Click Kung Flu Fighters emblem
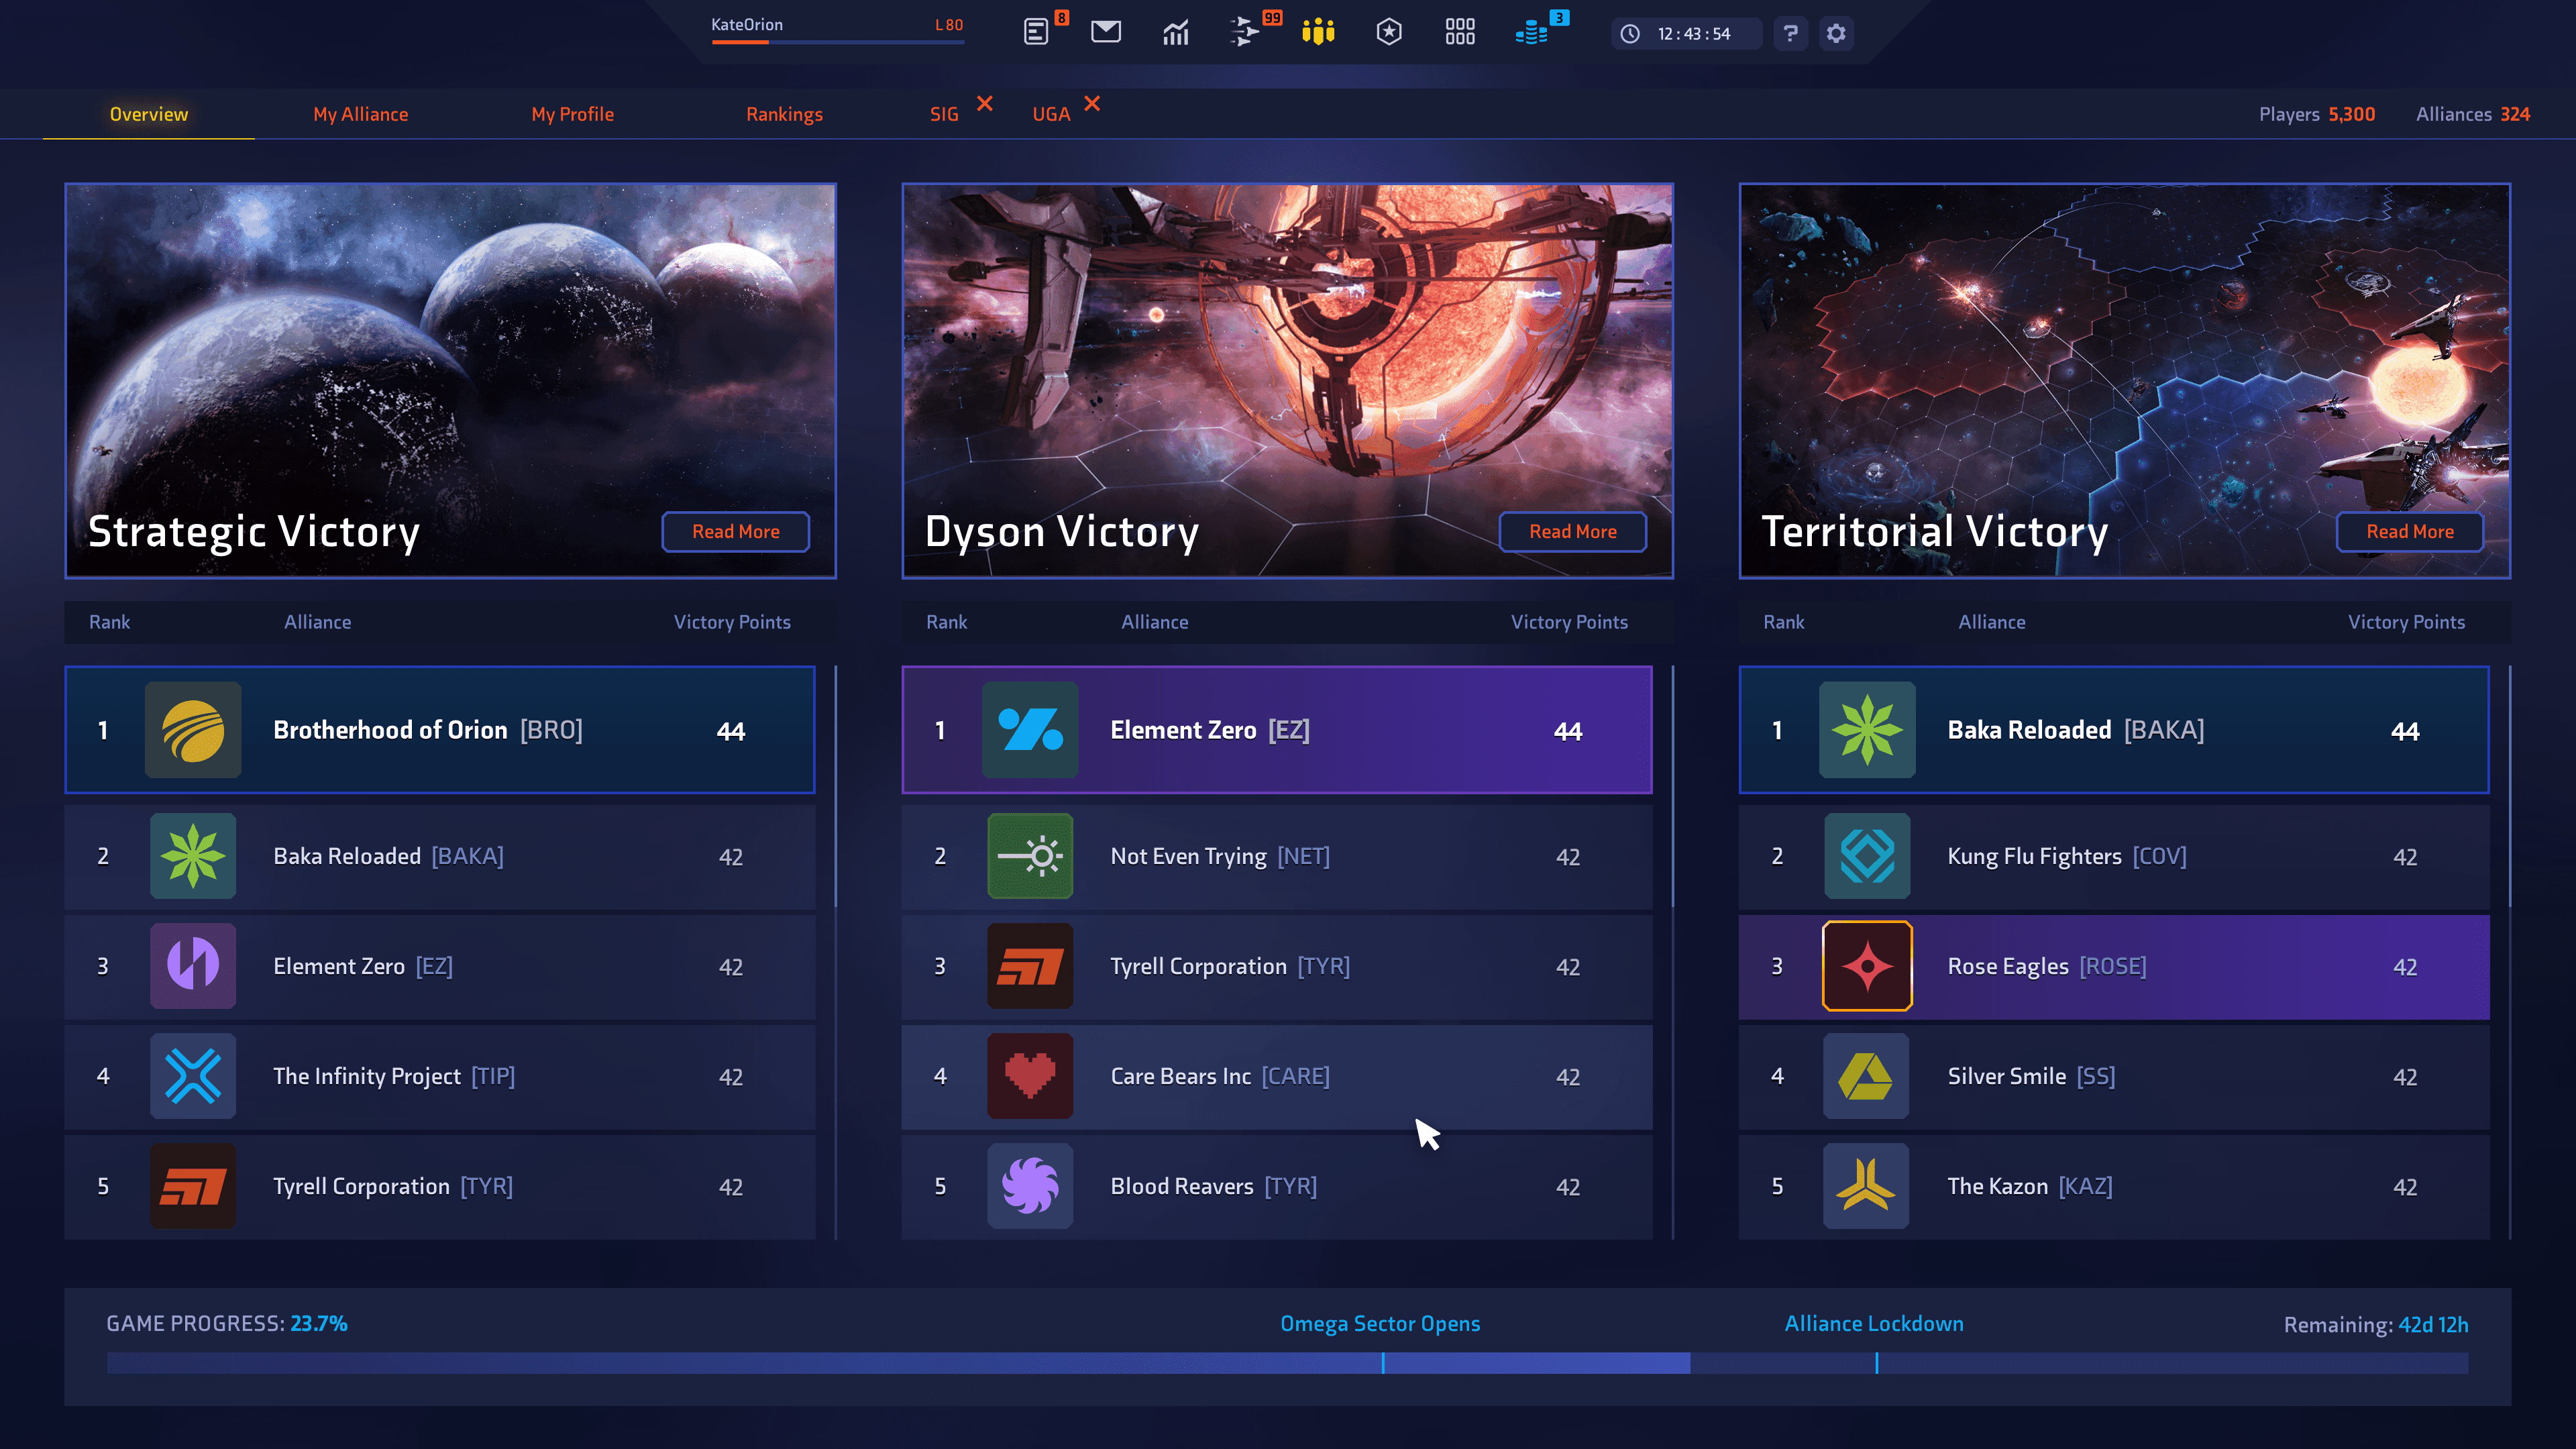Screen dimensions: 2576x1449 1867,856
